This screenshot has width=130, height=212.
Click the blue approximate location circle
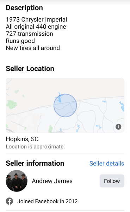coord(65,105)
